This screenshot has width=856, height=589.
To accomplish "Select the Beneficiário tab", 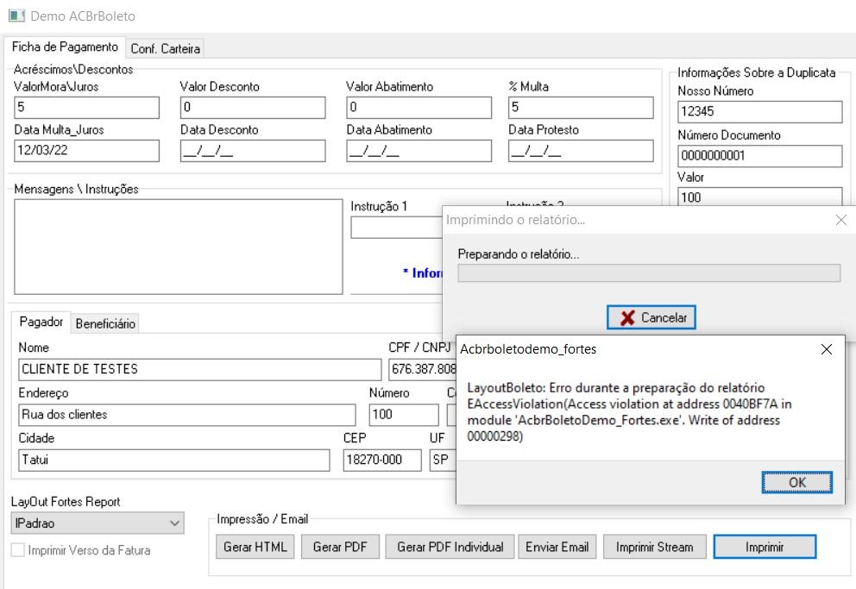I will (105, 324).
